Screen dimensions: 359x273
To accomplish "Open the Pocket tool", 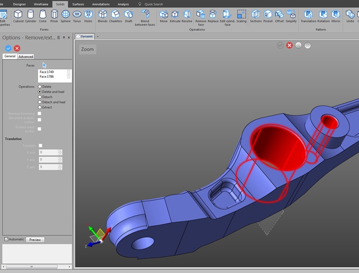I will tap(268, 16).
